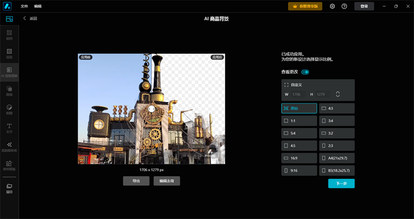Open the settings gear icon
The image size is (414, 219).
(x=332, y=6)
